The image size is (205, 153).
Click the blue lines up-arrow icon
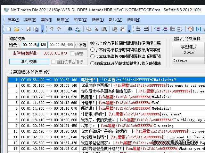(157, 29)
